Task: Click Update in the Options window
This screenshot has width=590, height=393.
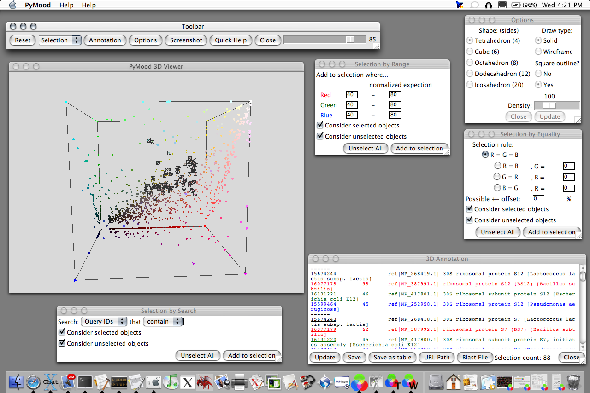Action: (x=550, y=116)
